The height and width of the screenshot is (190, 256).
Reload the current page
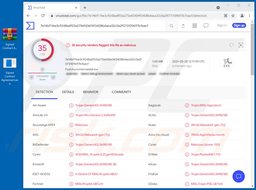pyautogui.click(x=43, y=16)
